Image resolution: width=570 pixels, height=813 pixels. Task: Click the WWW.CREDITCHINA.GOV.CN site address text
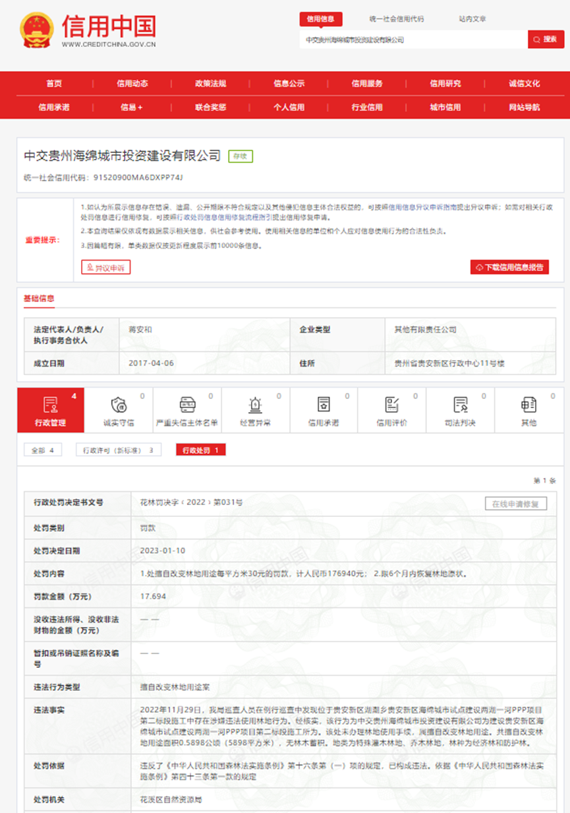pos(109,45)
